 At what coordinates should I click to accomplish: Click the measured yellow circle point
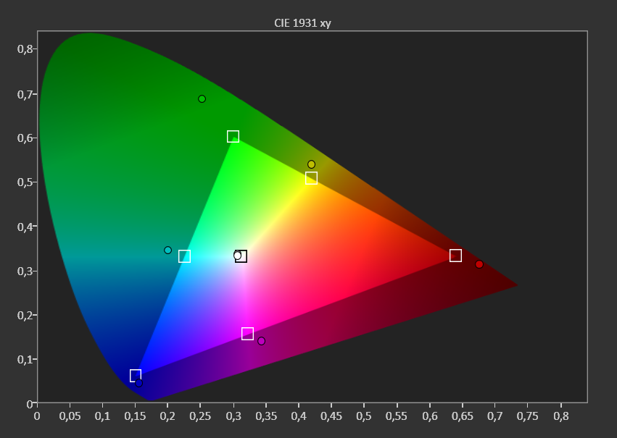[x=311, y=164]
